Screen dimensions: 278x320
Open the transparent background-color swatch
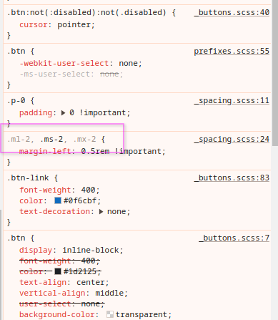[110, 314]
